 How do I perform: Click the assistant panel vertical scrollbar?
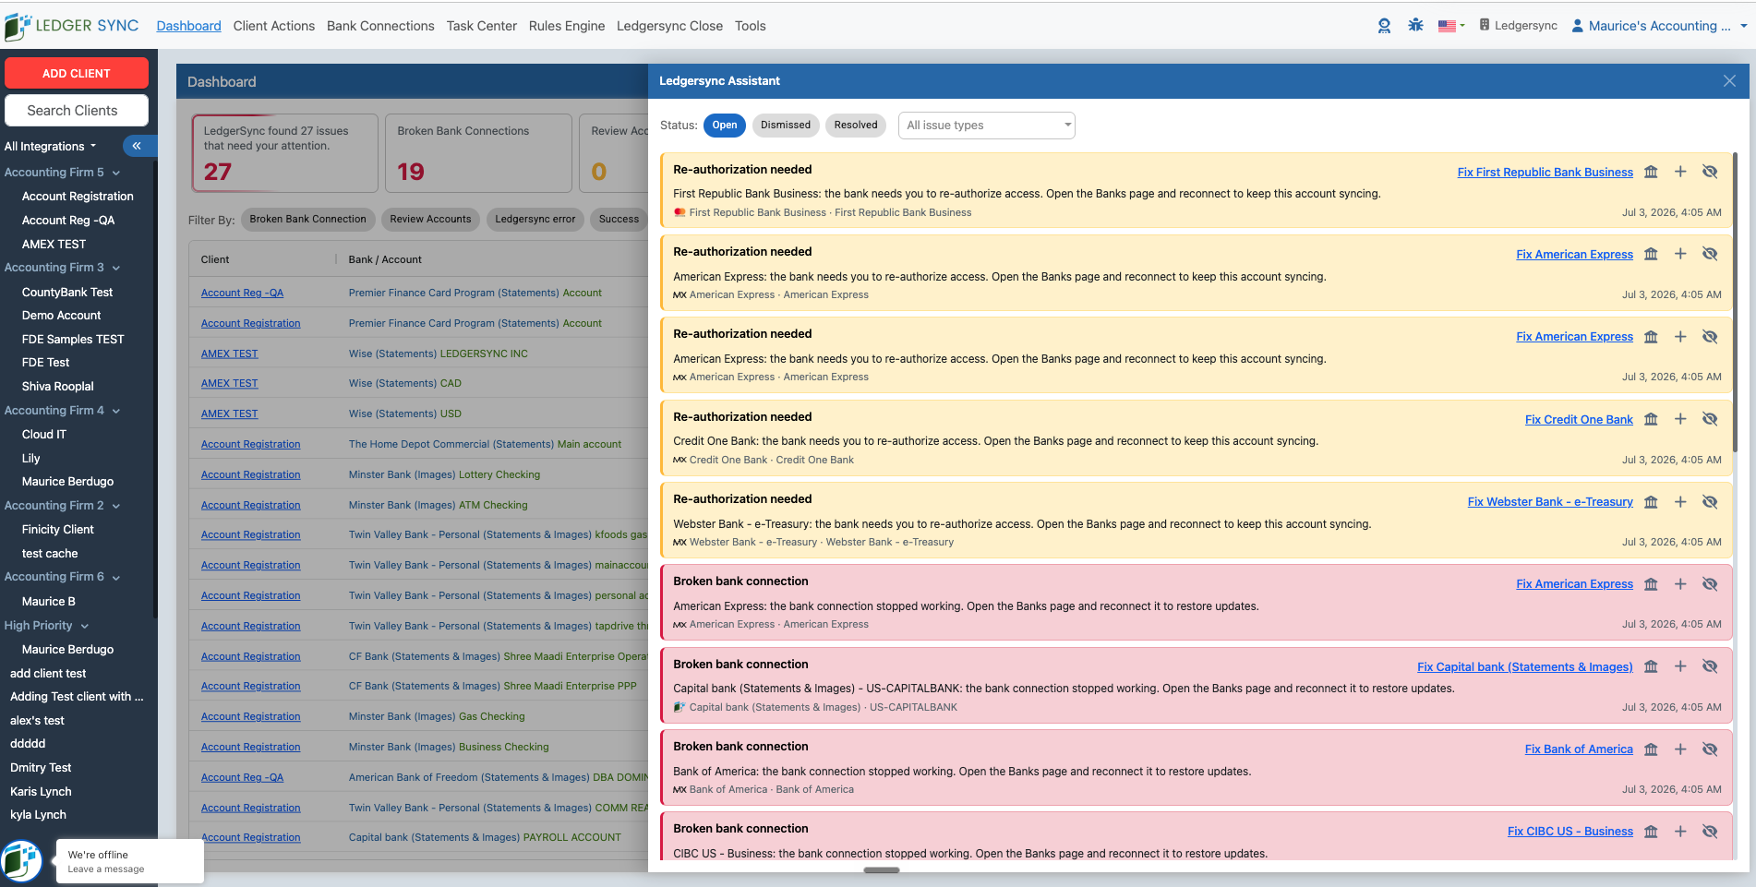1735,302
